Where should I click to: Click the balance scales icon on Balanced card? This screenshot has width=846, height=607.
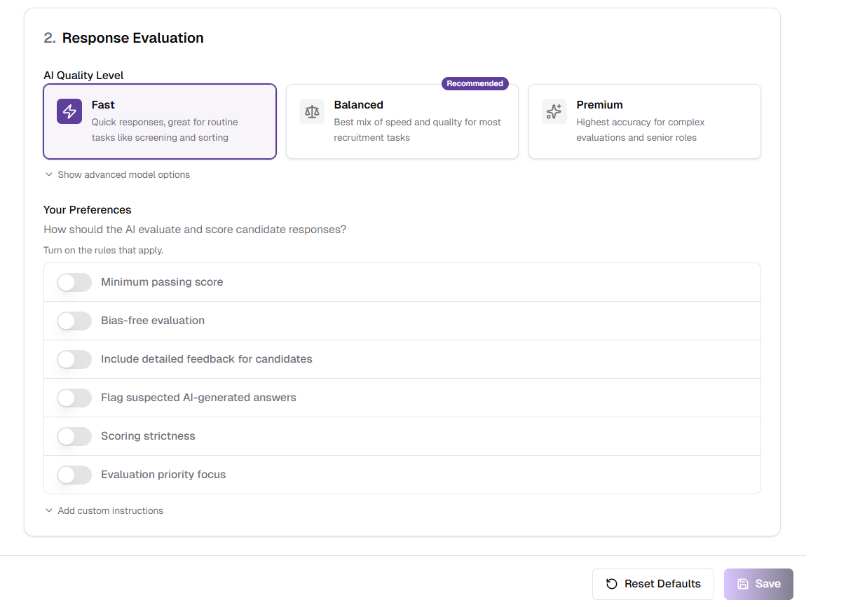coord(311,111)
